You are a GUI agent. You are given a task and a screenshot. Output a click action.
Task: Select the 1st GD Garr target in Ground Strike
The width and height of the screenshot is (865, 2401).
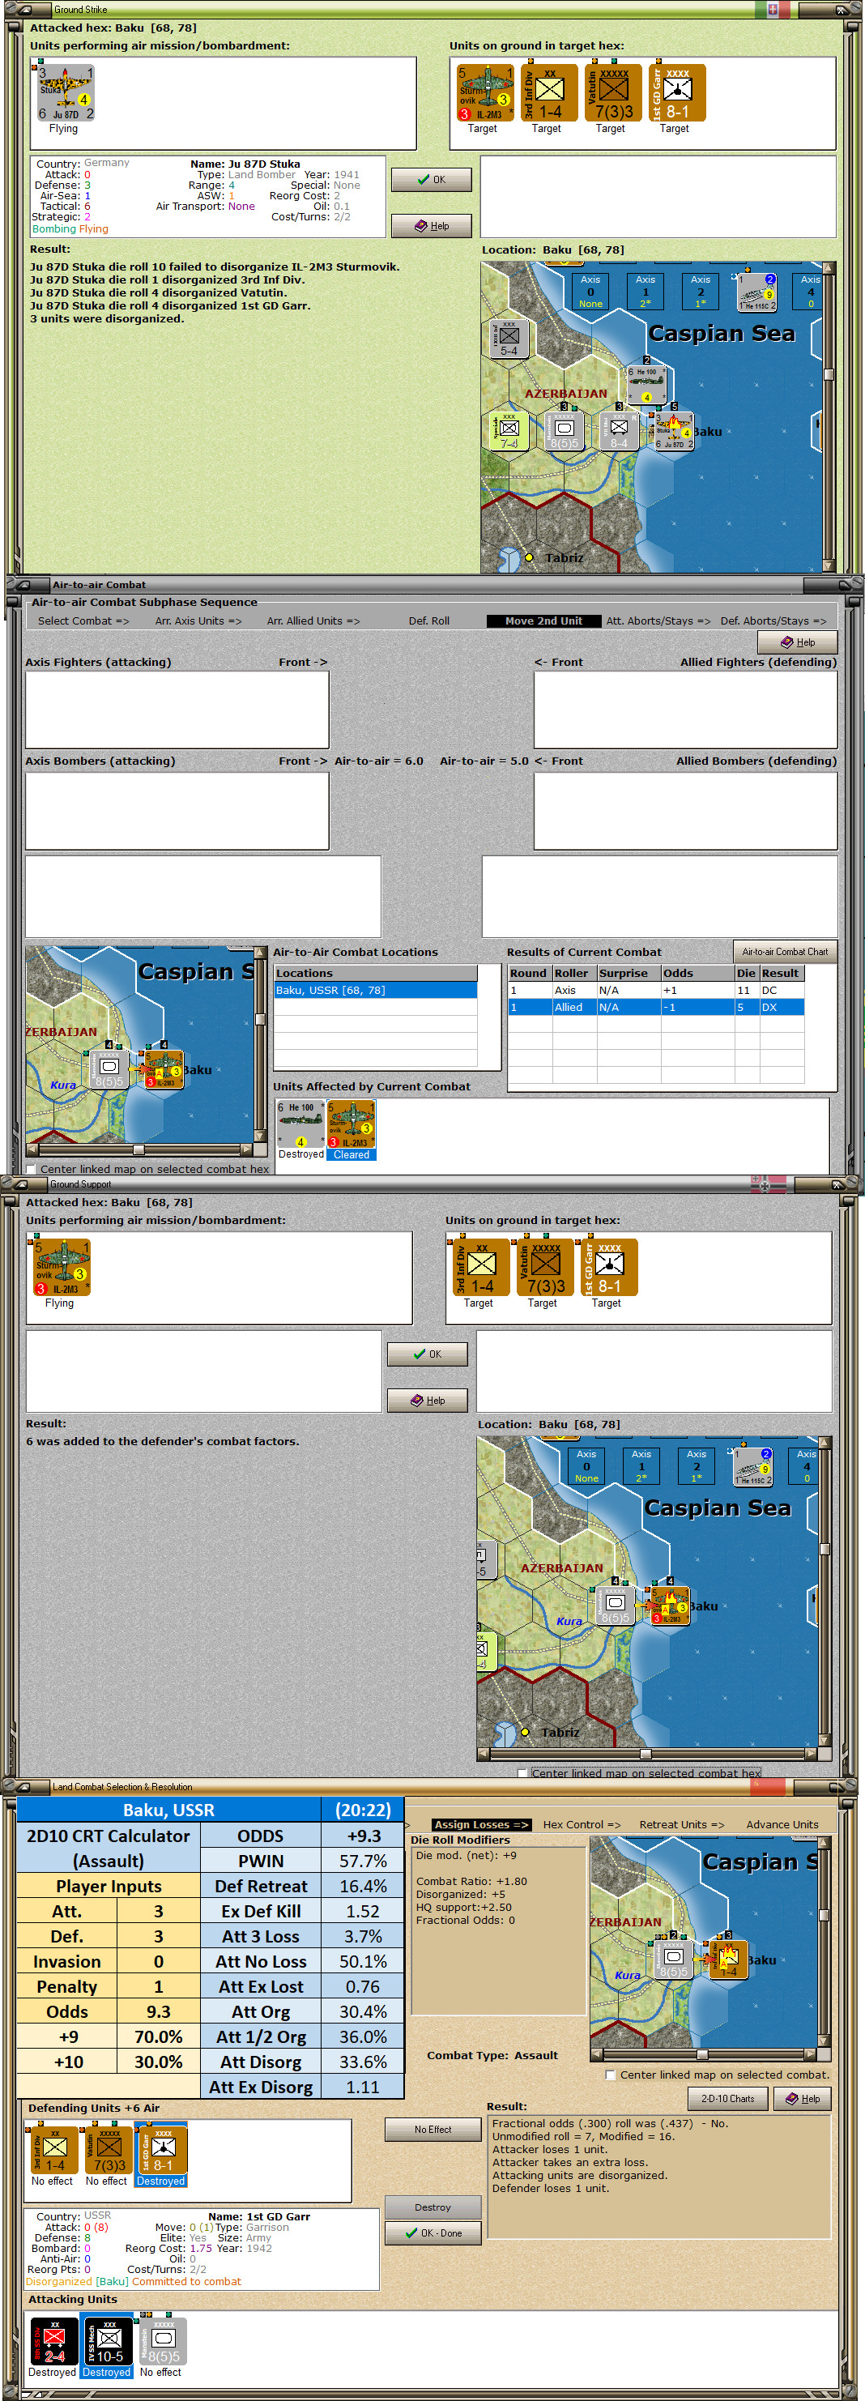(x=678, y=93)
